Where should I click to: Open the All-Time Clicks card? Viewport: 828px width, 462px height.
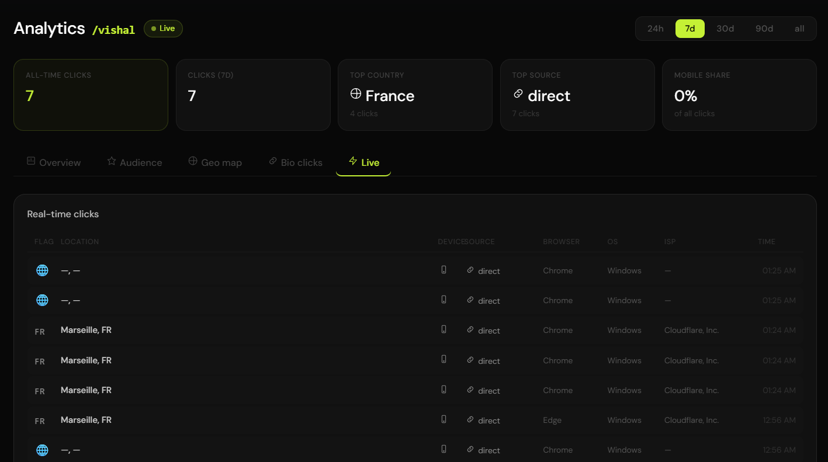(91, 95)
